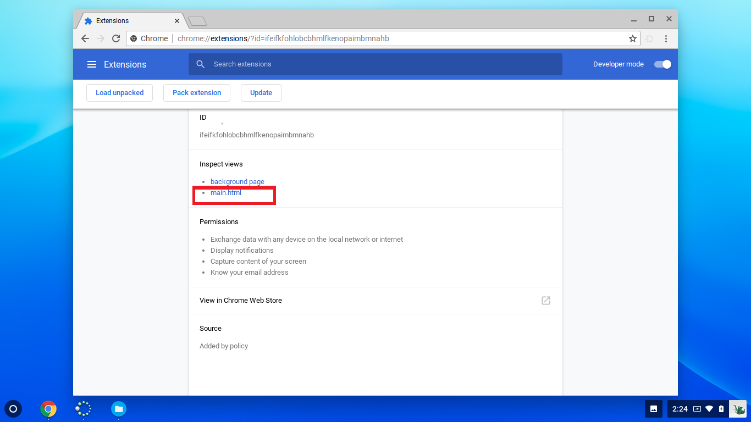Click 'Know your email address' permission
This screenshot has height=422, width=751.
(250, 273)
